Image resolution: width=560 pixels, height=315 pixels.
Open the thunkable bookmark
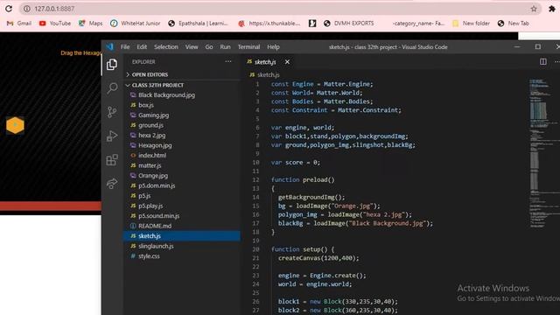[269, 24]
